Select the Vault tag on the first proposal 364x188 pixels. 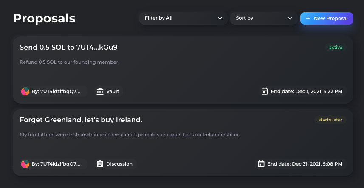[108, 91]
